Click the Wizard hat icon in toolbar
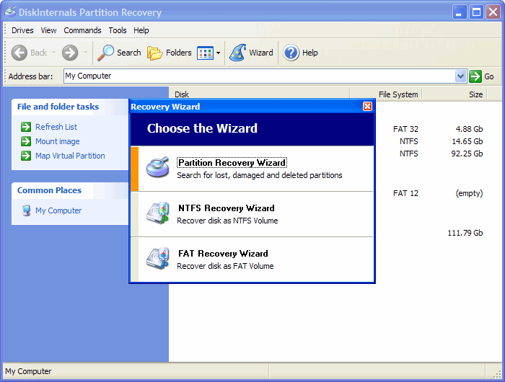505x382 pixels. [237, 53]
